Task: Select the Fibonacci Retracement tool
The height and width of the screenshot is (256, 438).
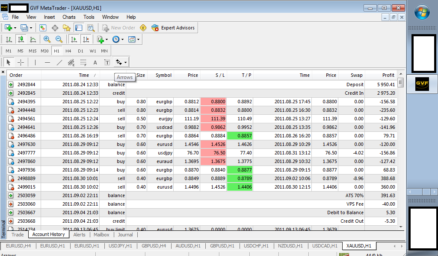Action: [83, 62]
